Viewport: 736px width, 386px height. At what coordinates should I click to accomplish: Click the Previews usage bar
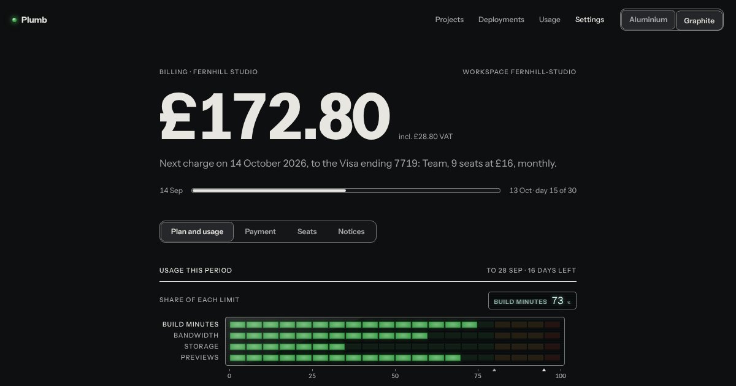[x=395, y=357]
